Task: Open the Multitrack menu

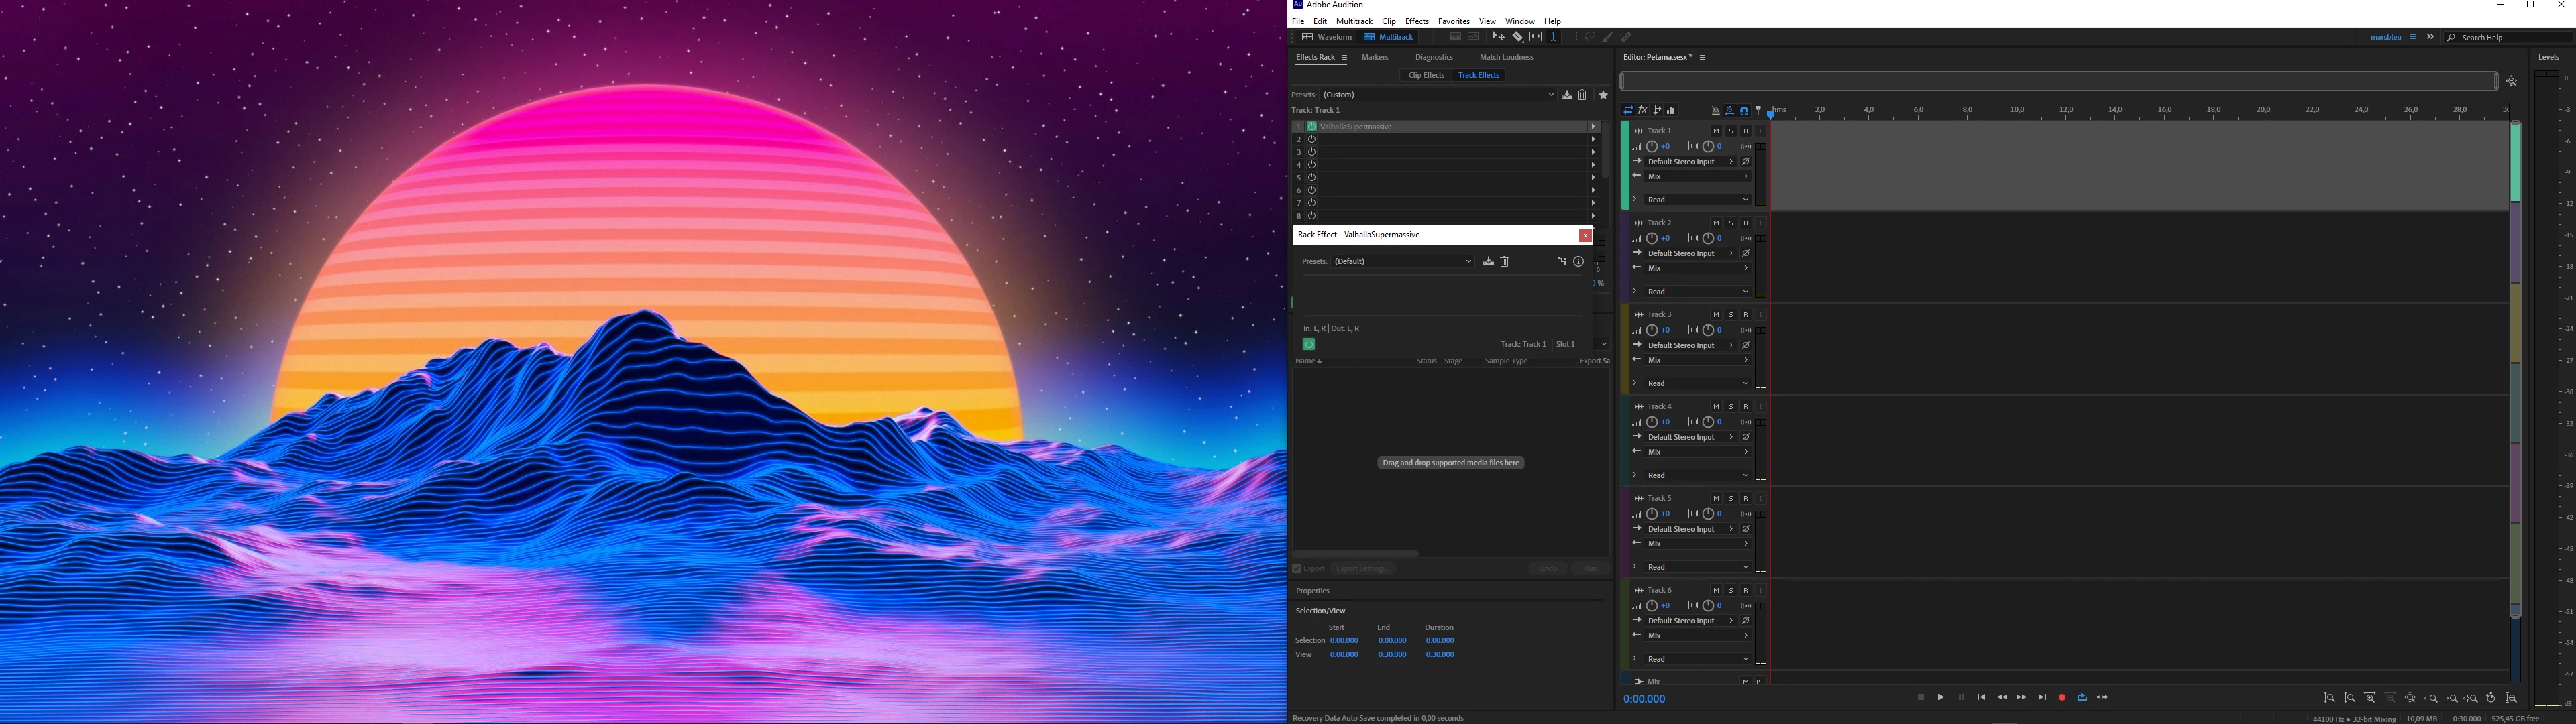Action: [x=1354, y=21]
